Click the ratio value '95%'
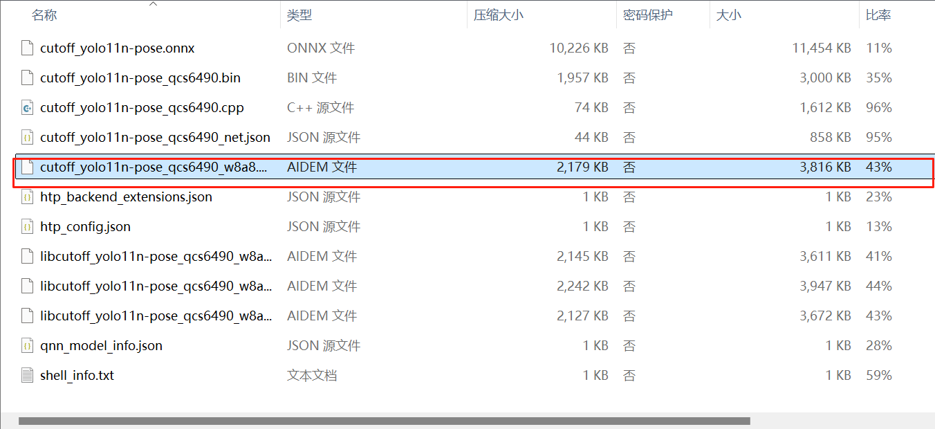The height and width of the screenshot is (429, 935). [x=879, y=138]
